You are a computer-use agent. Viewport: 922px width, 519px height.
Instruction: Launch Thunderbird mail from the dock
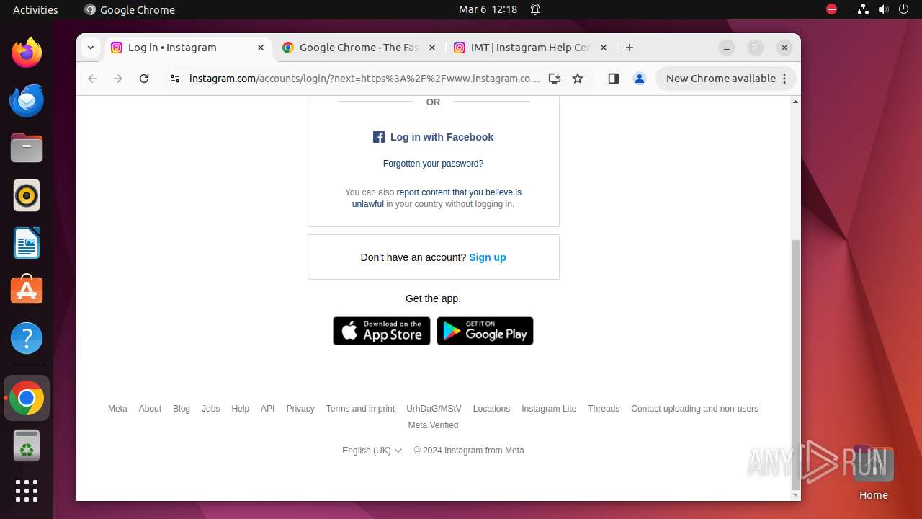coord(27,100)
